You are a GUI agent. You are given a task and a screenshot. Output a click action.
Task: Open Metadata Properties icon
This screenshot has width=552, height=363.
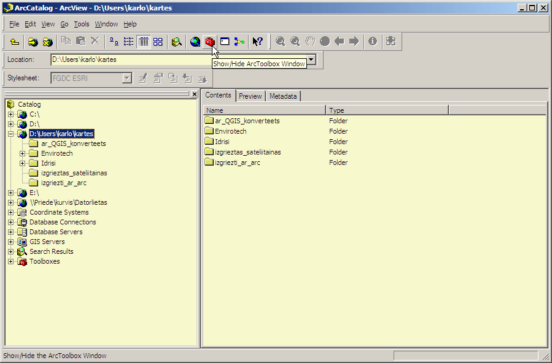tap(158, 78)
